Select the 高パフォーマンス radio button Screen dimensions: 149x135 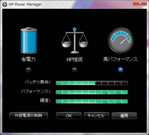coord(120,70)
